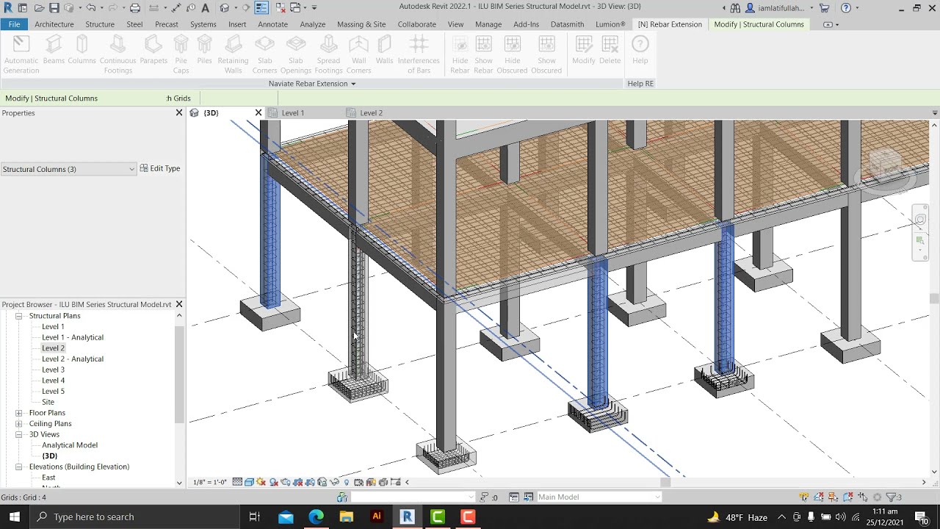Click the Detail Level icon in view control bar
The height and width of the screenshot is (529, 940).
coord(237,482)
